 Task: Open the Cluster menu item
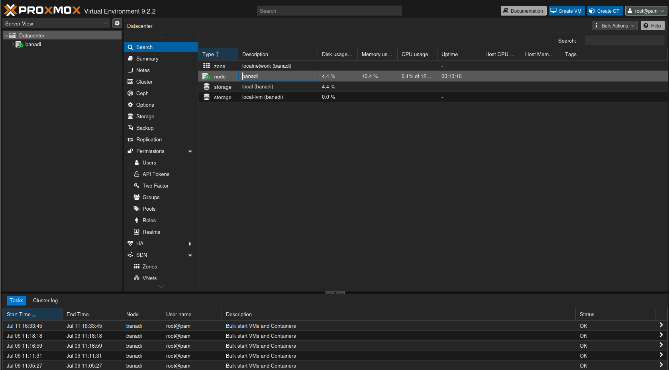(161, 82)
